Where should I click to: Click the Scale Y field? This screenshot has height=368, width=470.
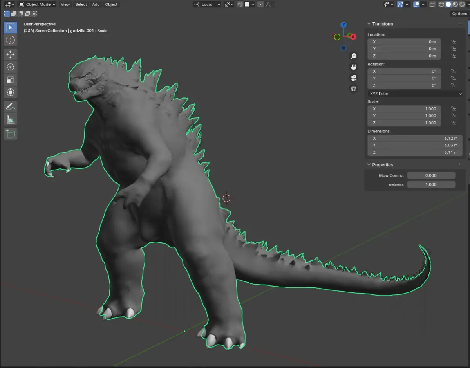[404, 116]
